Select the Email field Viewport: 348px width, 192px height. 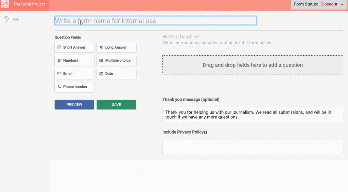[x=74, y=73]
